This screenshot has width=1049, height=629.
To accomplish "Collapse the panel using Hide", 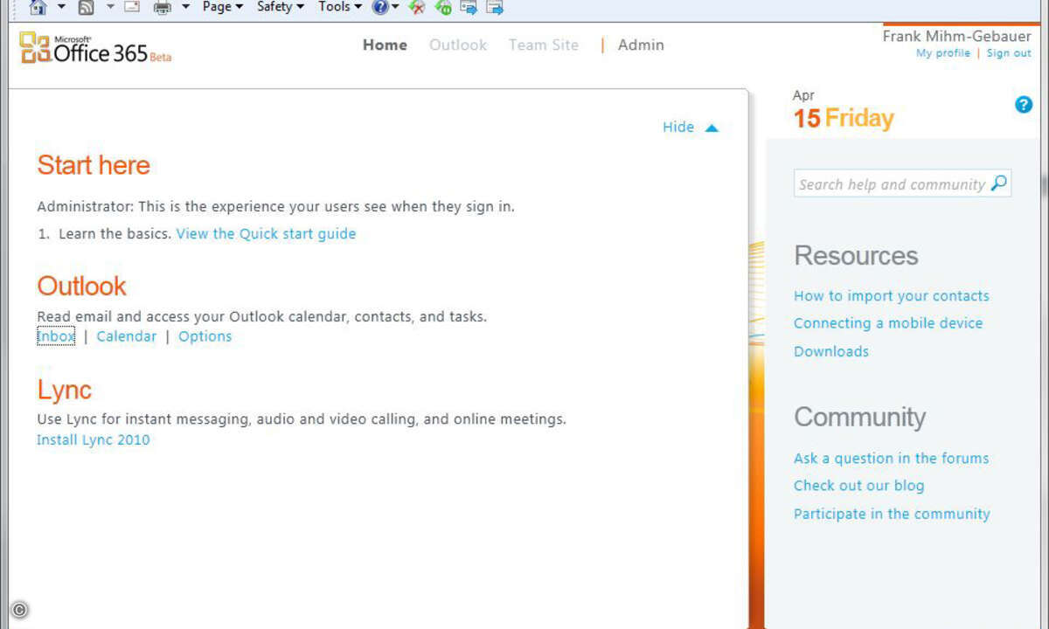I will click(x=690, y=127).
